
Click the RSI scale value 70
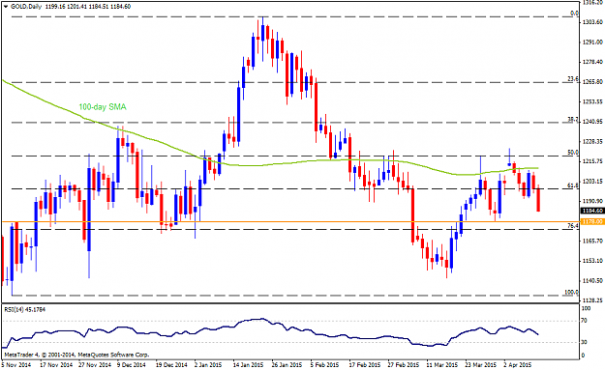pyautogui.click(x=584, y=321)
